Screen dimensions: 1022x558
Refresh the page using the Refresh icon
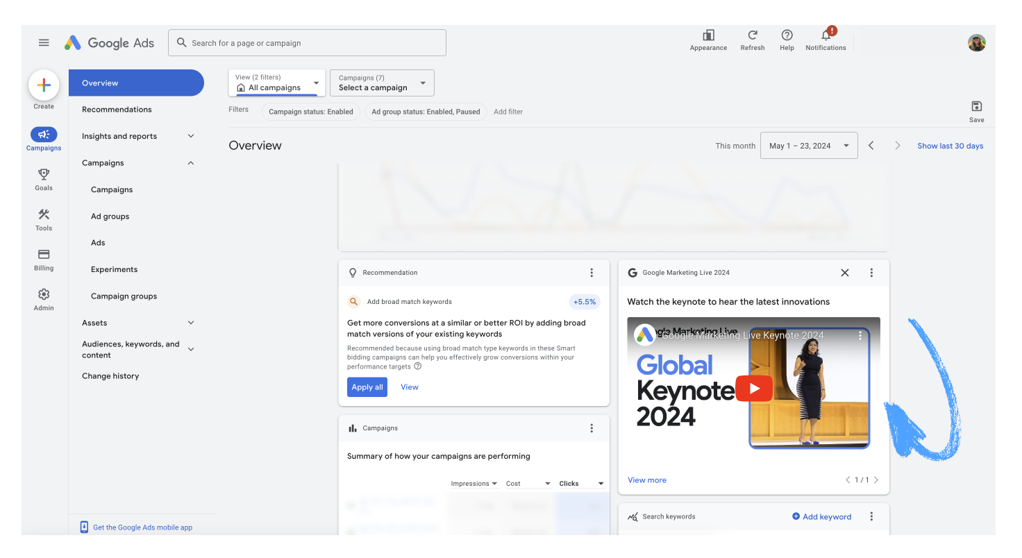[753, 40]
